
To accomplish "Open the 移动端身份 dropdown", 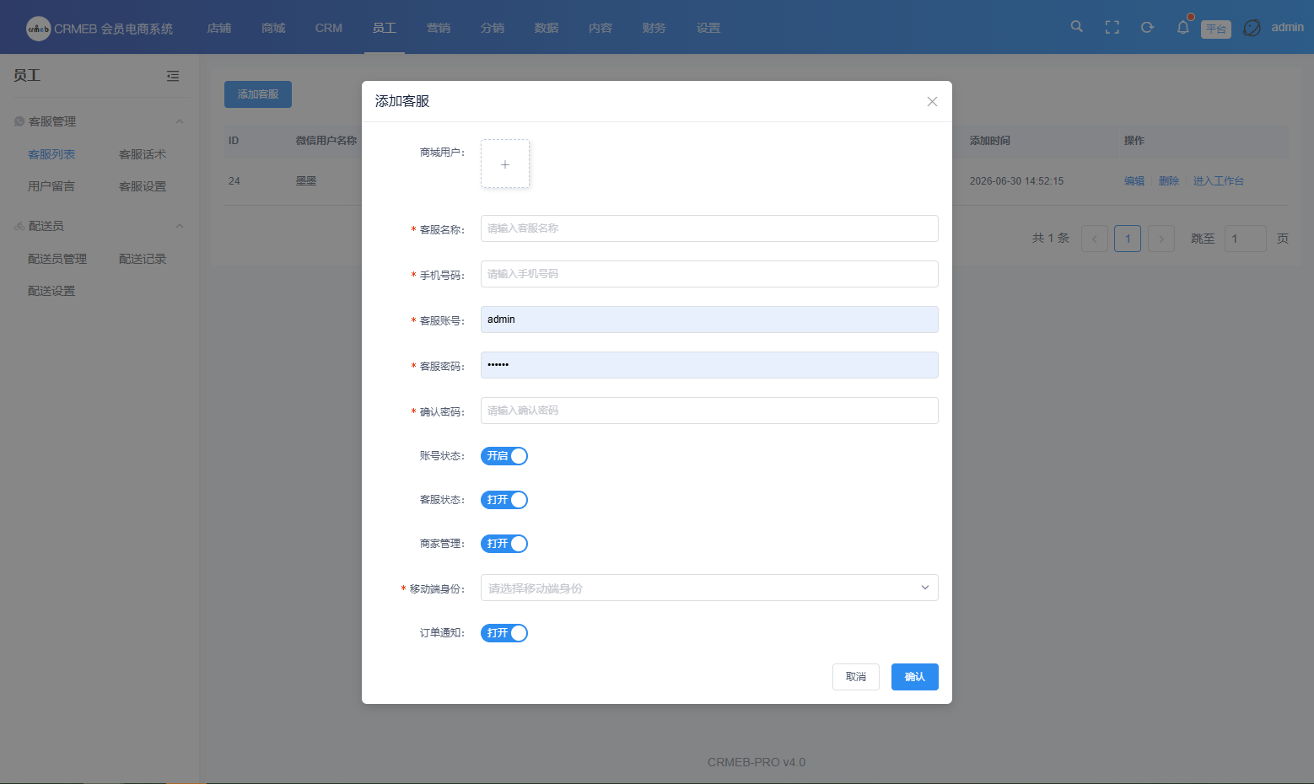I will (x=709, y=588).
